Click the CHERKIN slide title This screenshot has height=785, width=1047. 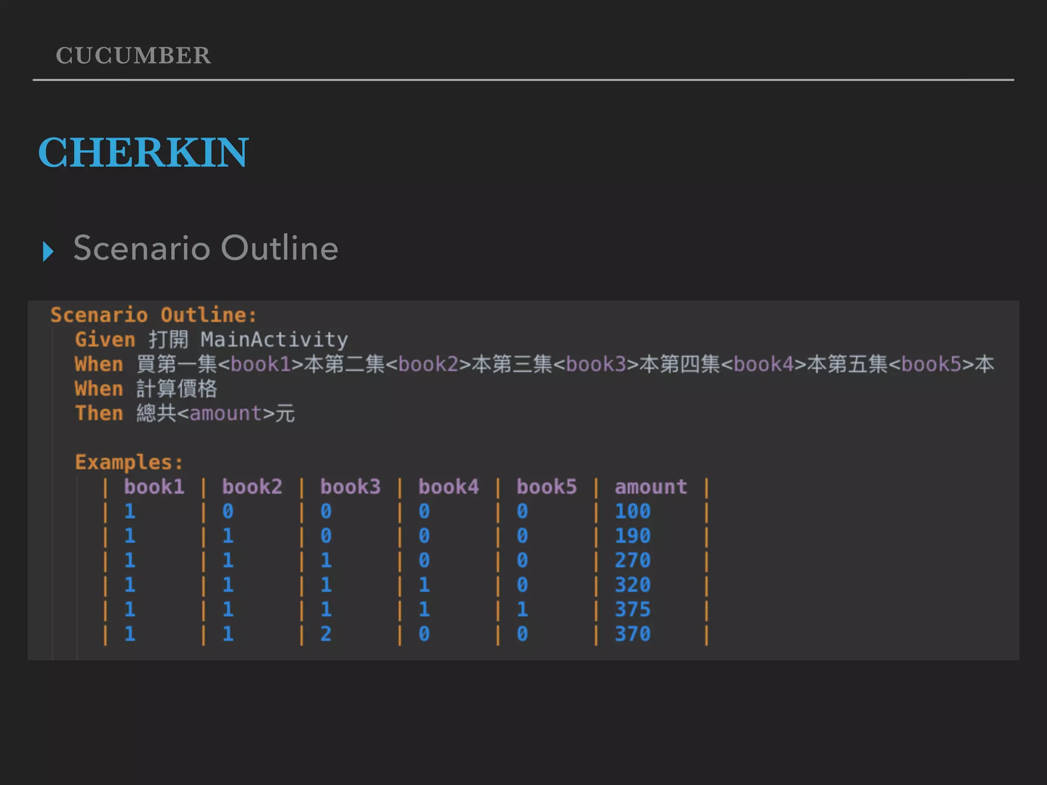(143, 152)
